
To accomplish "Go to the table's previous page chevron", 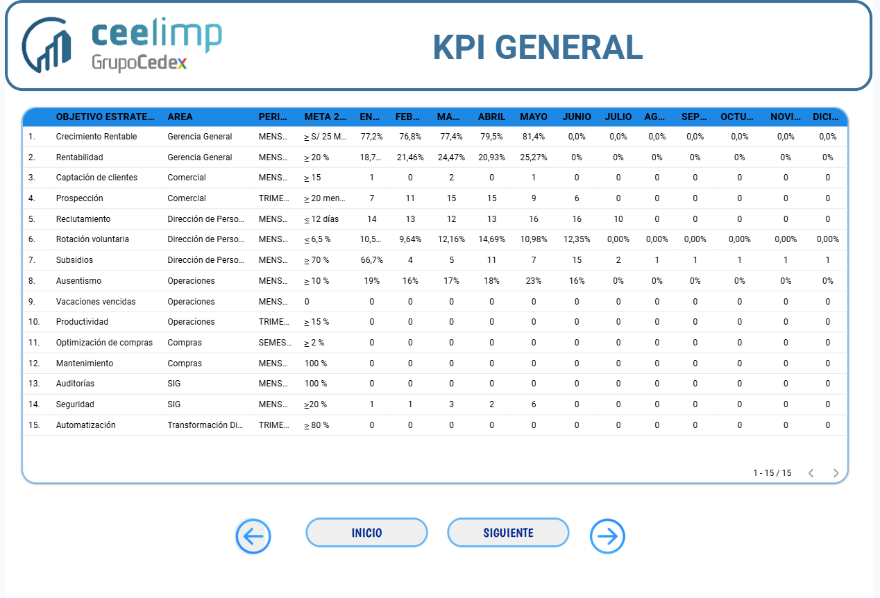I will coord(811,473).
